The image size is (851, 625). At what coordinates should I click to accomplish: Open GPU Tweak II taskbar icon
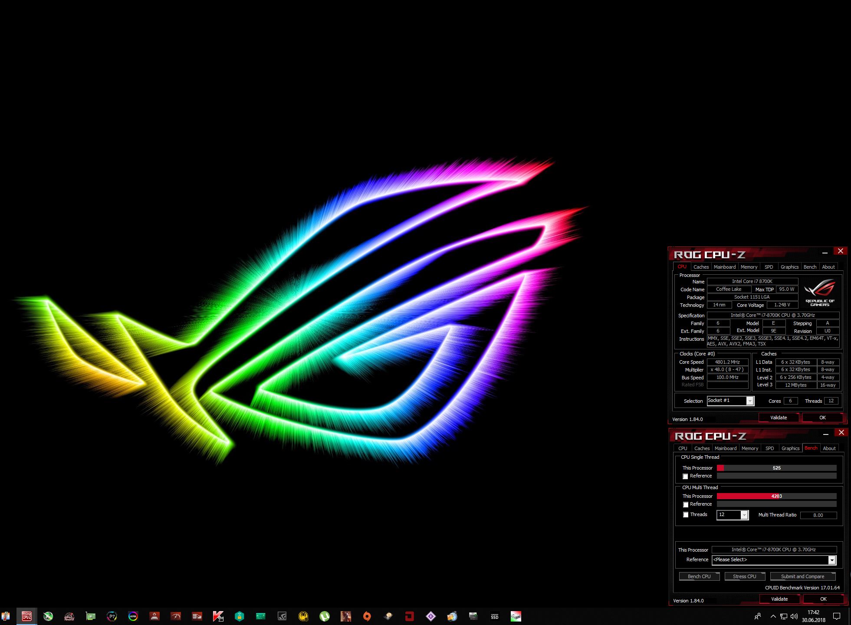tap(69, 616)
